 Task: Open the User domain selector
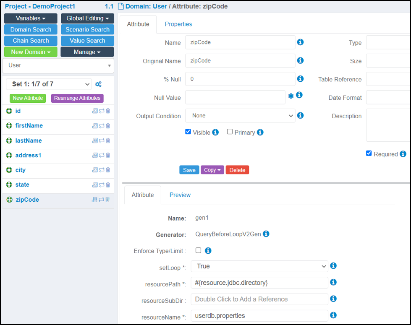pos(58,65)
